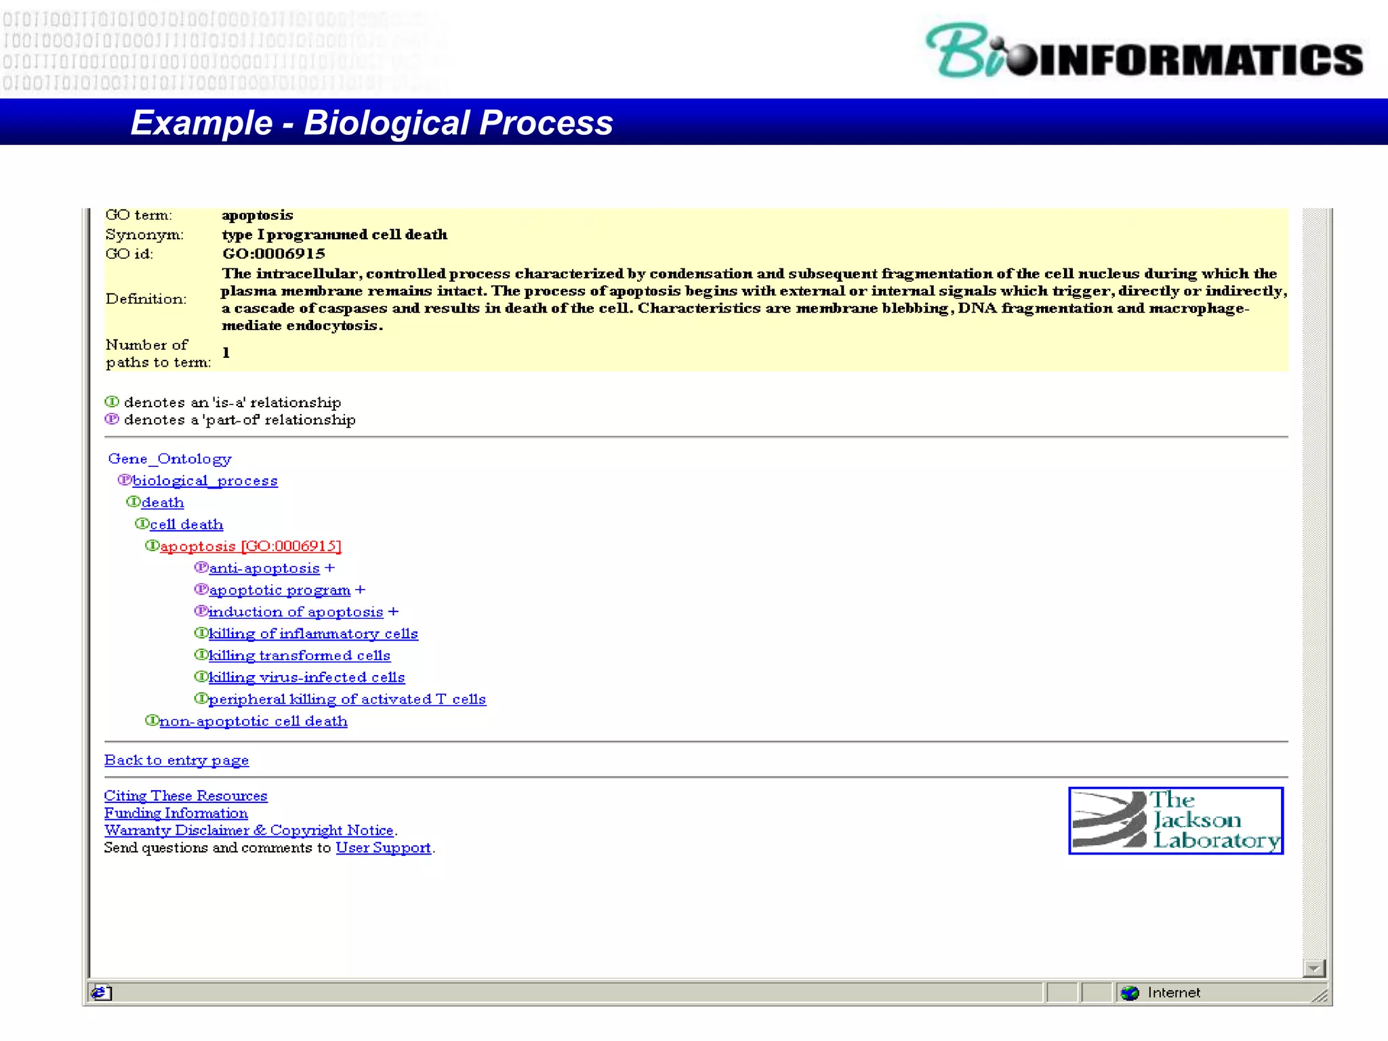Click the Internet zone label
The width and height of the screenshot is (1388, 1041).
(x=1174, y=993)
